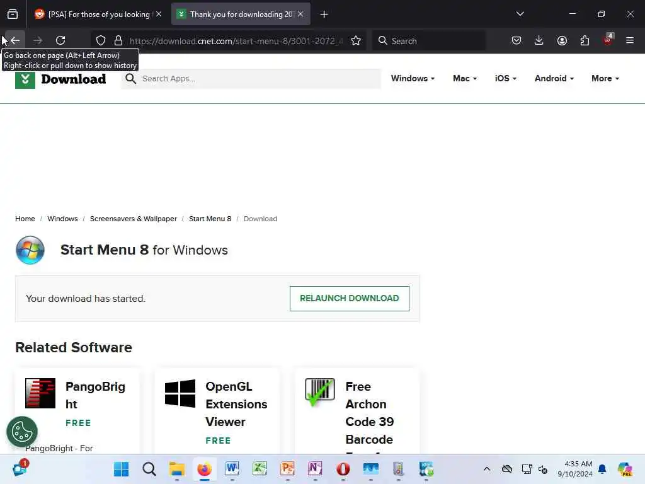Open Excel from taskbar
645x484 pixels.
click(x=260, y=469)
